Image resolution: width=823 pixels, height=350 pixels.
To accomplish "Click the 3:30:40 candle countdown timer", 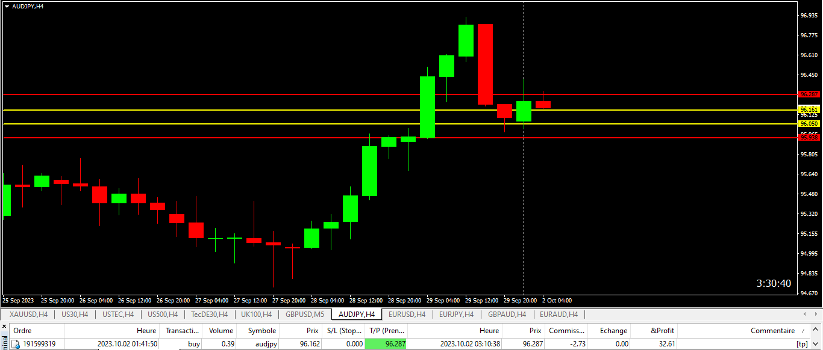I will pos(774,283).
